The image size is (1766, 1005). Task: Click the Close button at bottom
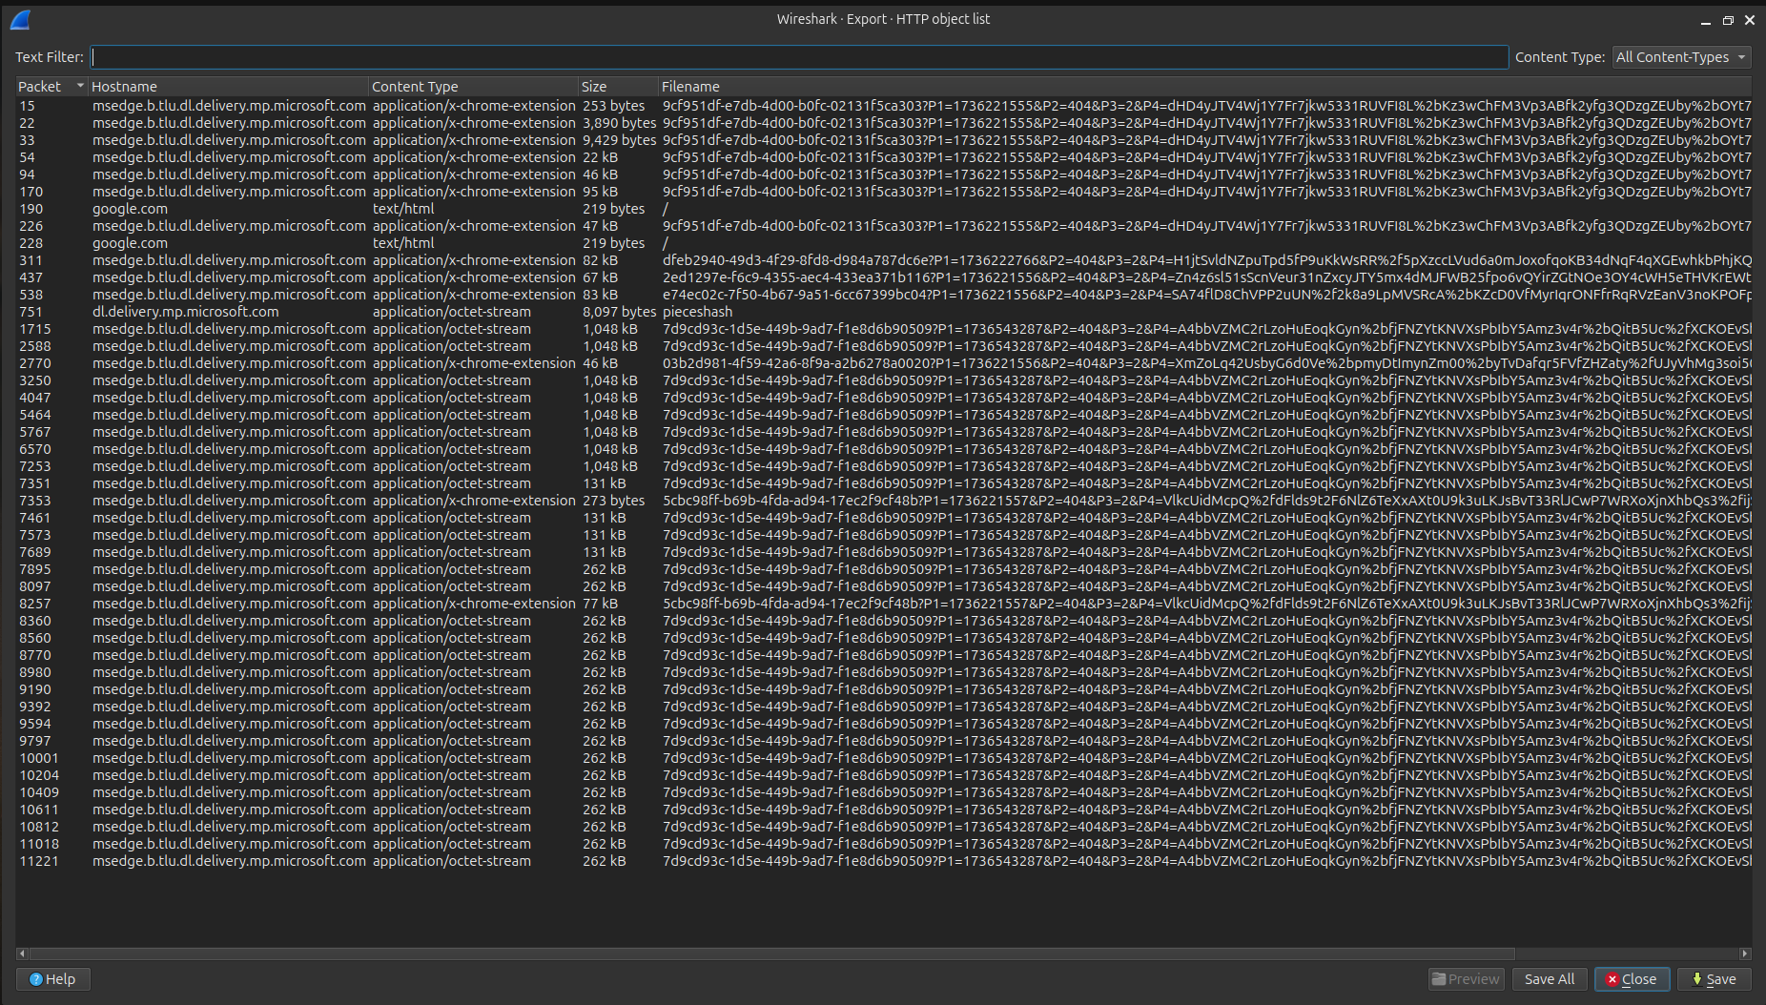pos(1631,979)
